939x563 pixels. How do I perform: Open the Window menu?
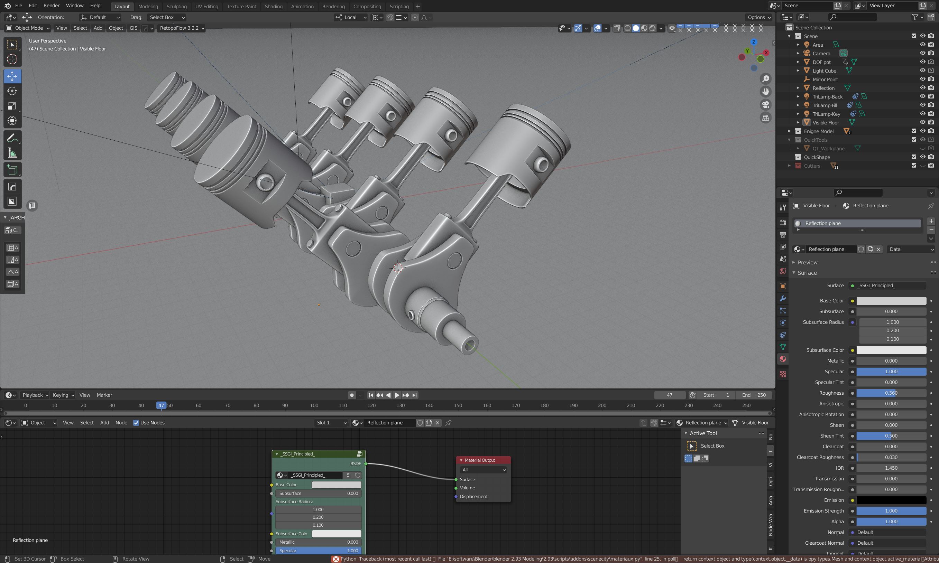pyautogui.click(x=75, y=6)
